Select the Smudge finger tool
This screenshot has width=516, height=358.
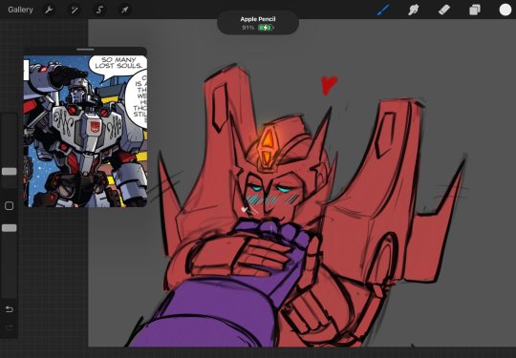[x=414, y=10]
